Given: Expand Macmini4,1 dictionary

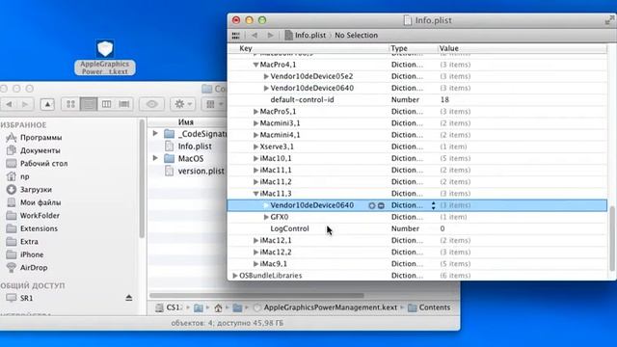Looking at the screenshot, I should point(255,135).
